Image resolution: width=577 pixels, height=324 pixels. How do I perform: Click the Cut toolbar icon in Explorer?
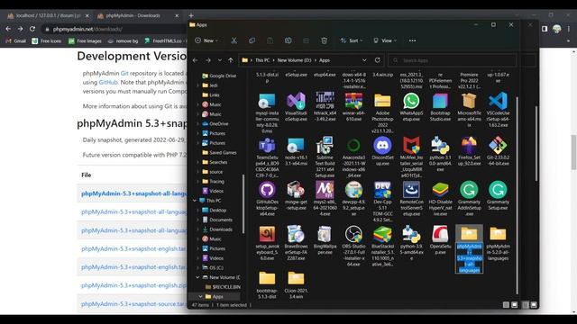click(234, 40)
